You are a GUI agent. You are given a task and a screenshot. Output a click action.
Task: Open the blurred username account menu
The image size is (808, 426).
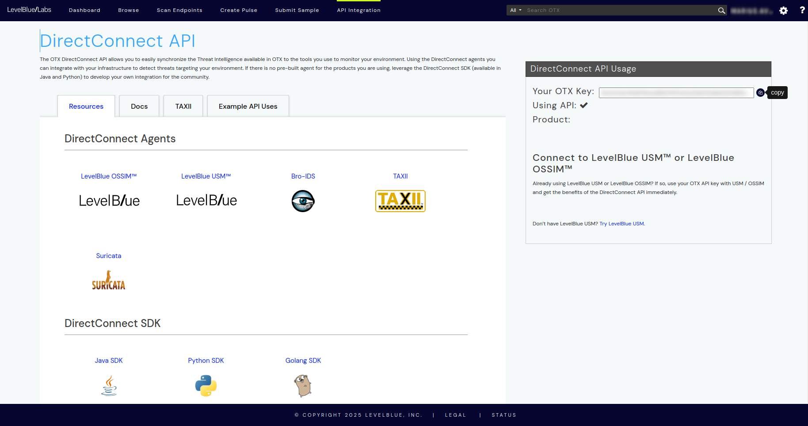pos(752,11)
